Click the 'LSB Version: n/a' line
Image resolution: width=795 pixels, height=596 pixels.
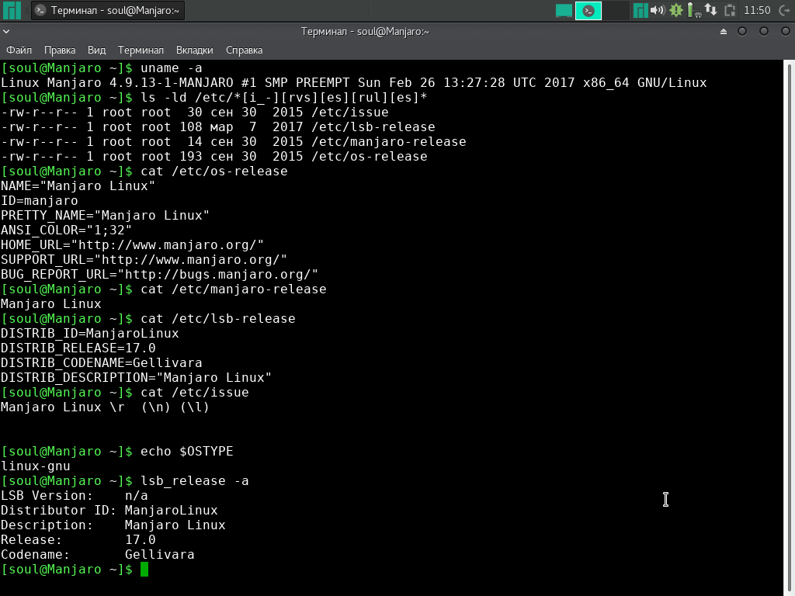(75, 495)
